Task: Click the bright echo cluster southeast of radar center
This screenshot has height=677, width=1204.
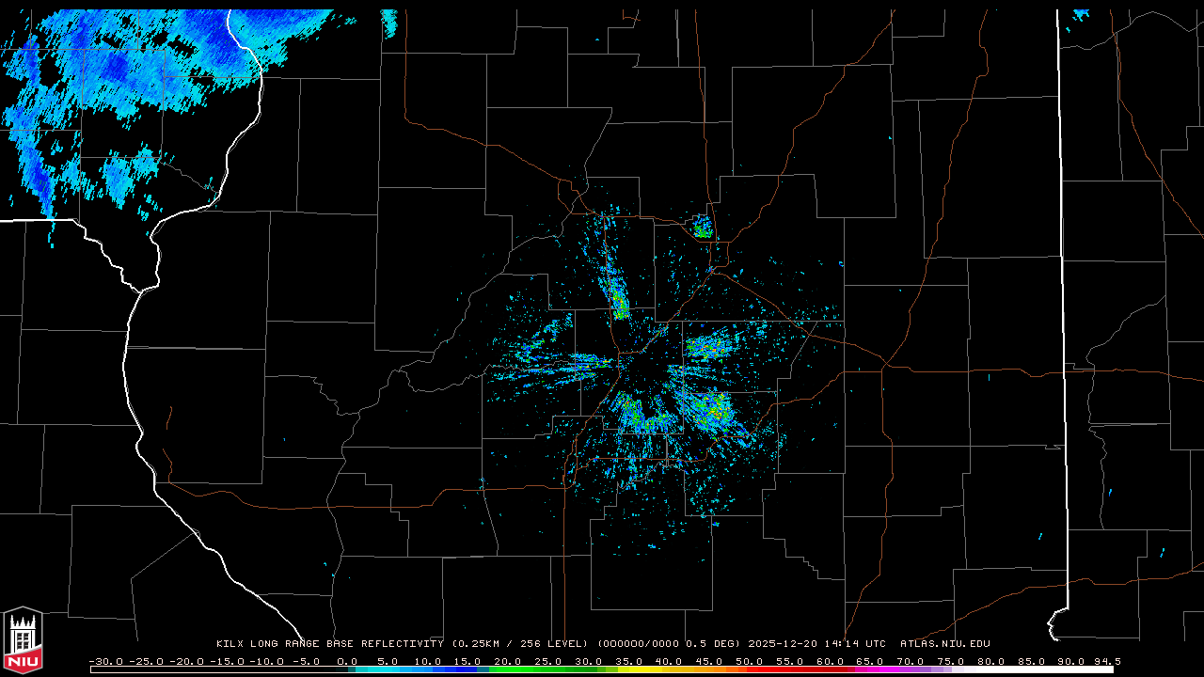Action: pos(710,409)
